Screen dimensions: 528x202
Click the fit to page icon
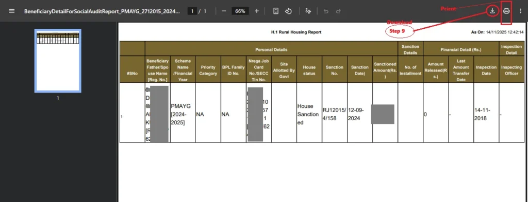(276, 11)
